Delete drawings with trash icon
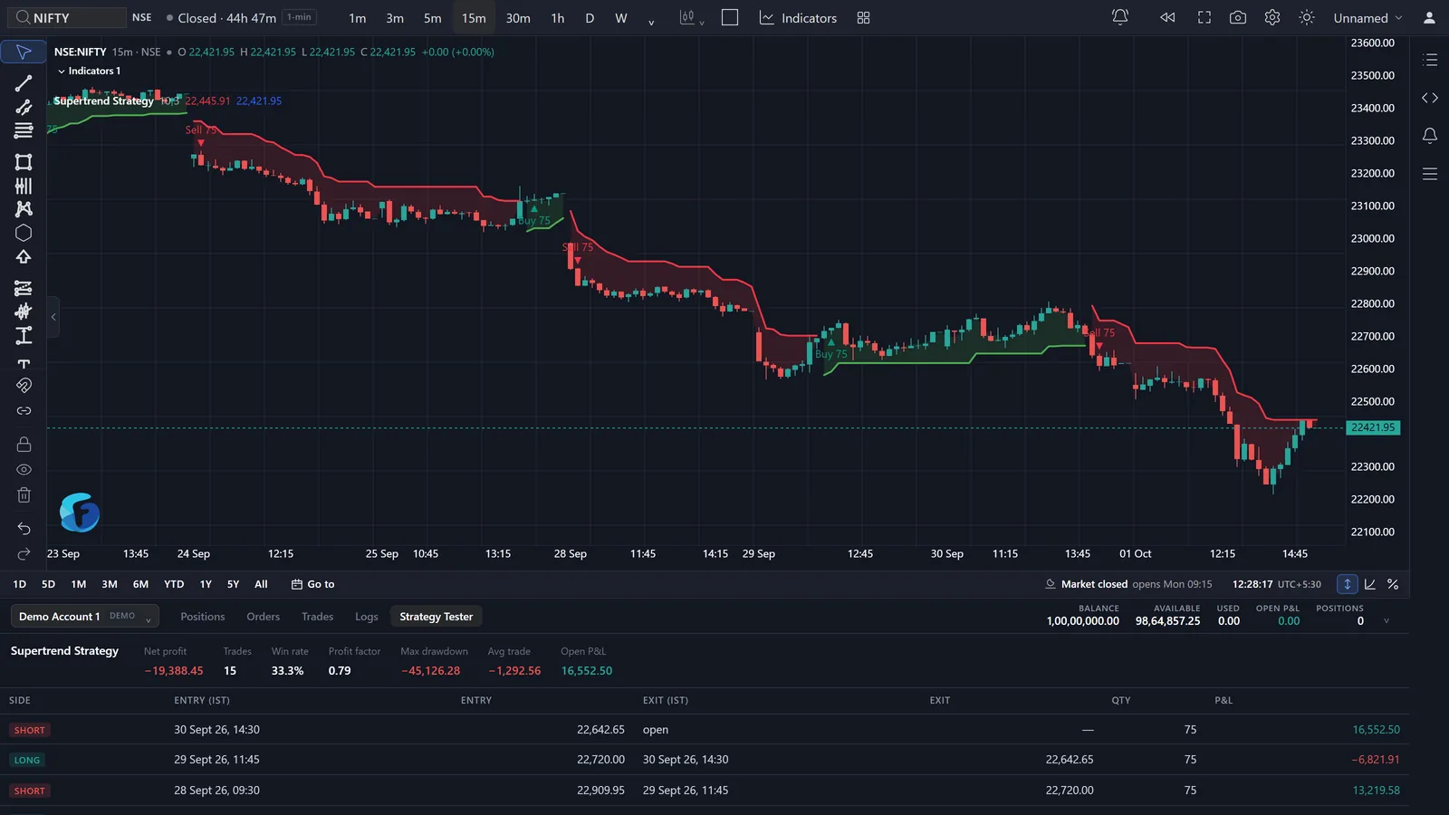The height and width of the screenshot is (815, 1449). [x=24, y=494]
